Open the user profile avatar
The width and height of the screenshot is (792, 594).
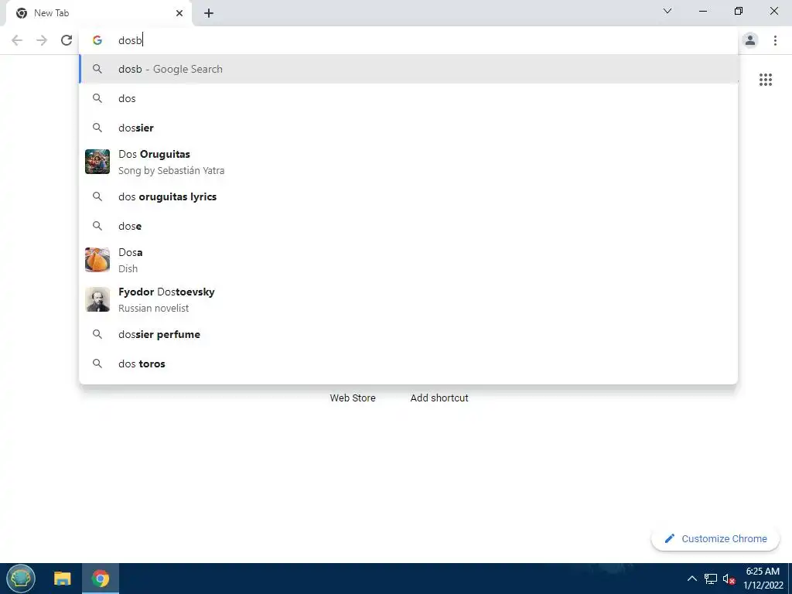pos(750,40)
